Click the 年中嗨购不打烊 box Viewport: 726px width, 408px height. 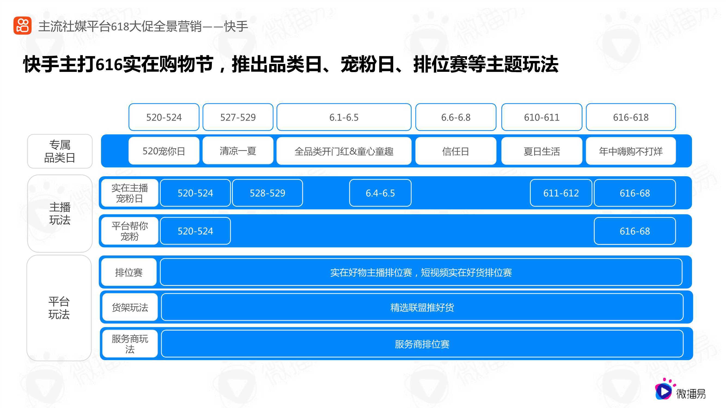(x=631, y=151)
